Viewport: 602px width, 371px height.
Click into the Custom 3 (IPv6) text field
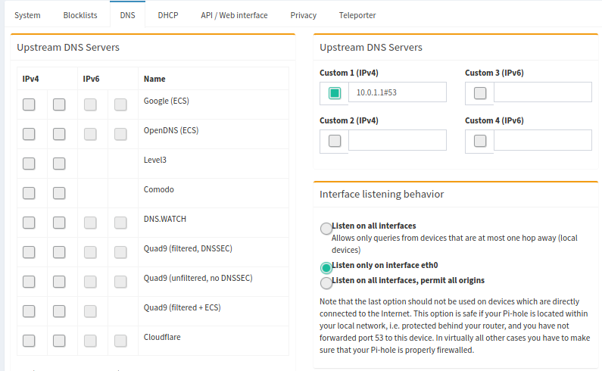[x=542, y=92]
